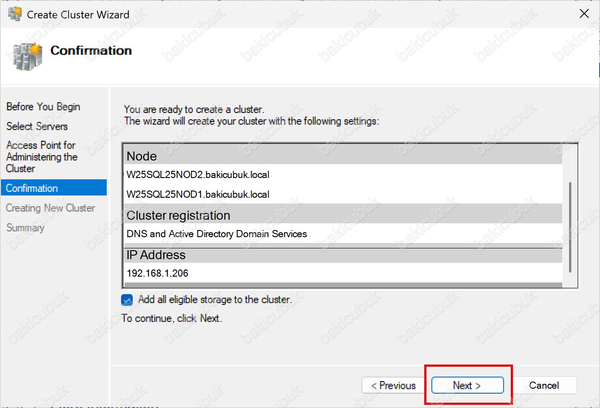Click the Create Cluster Wizard title bar icon

coord(15,14)
